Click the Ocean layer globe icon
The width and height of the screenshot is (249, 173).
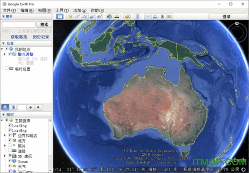pos(14,161)
